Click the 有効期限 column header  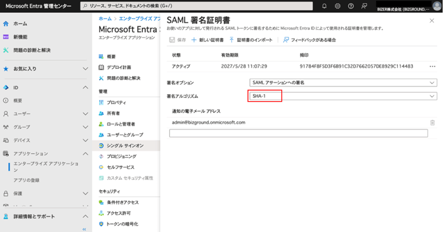click(230, 55)
